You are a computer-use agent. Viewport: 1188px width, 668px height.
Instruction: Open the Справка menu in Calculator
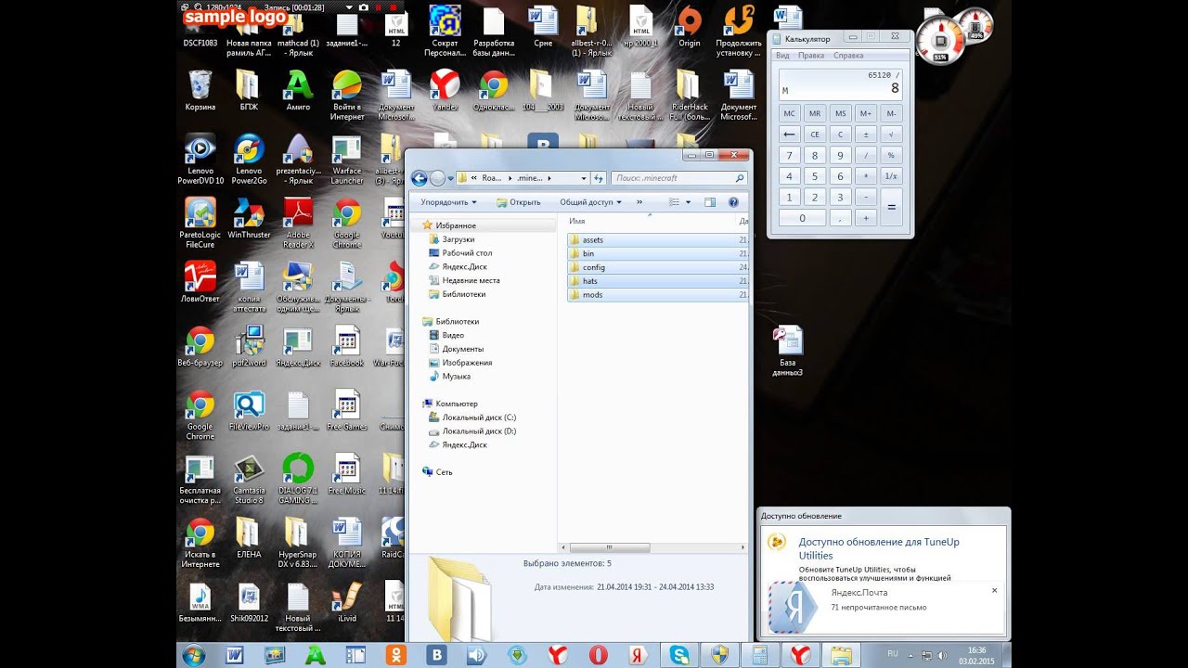click(848, 56)
